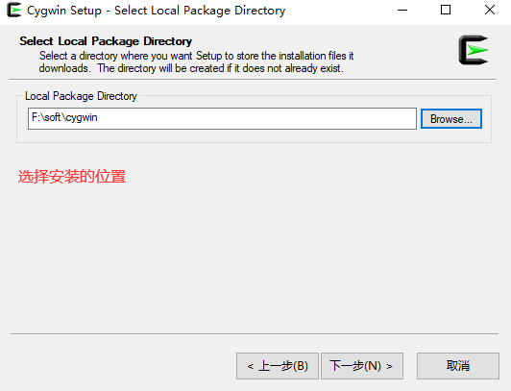Image resolution: width=511 pixels, height=391 pixels.
Task: Click the 'Local Package Directory' group label
Action: [x=81, y=96]
